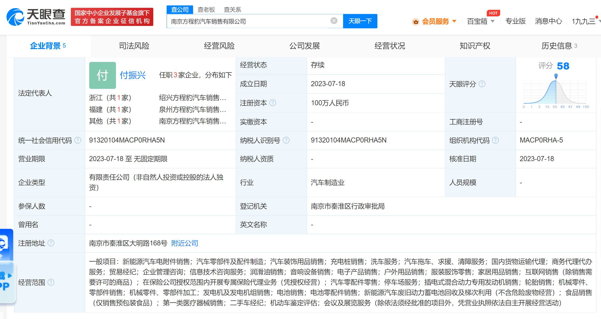Click the 附近公司 link
The height and width of the screenshot is (319, 601).
click(x=185, y=243)
